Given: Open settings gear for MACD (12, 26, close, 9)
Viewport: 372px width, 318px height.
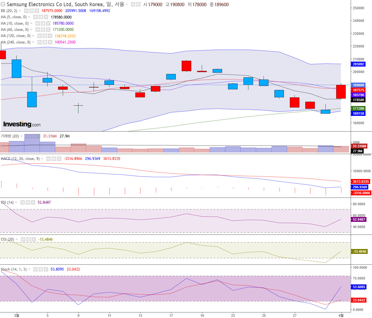Looking at the screenshot, I should pos(53,159).
